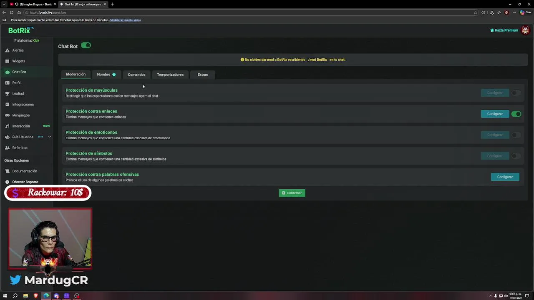The width and height of the screenshot is (534, 300).
Task: Click the browser back arrow
Action: pos(4,12)
